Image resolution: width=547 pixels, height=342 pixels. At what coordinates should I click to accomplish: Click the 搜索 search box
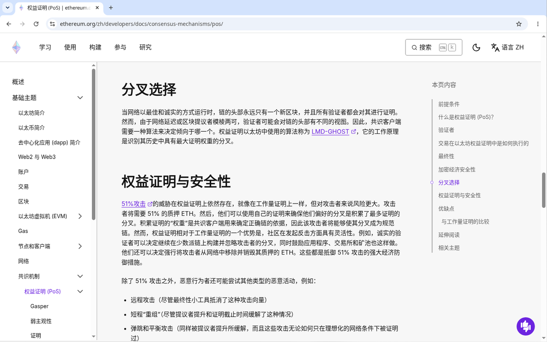(x=433, y=47)
